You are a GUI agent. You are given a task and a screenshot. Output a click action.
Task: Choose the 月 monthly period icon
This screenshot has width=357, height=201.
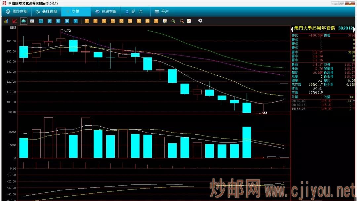click(58, 21)
